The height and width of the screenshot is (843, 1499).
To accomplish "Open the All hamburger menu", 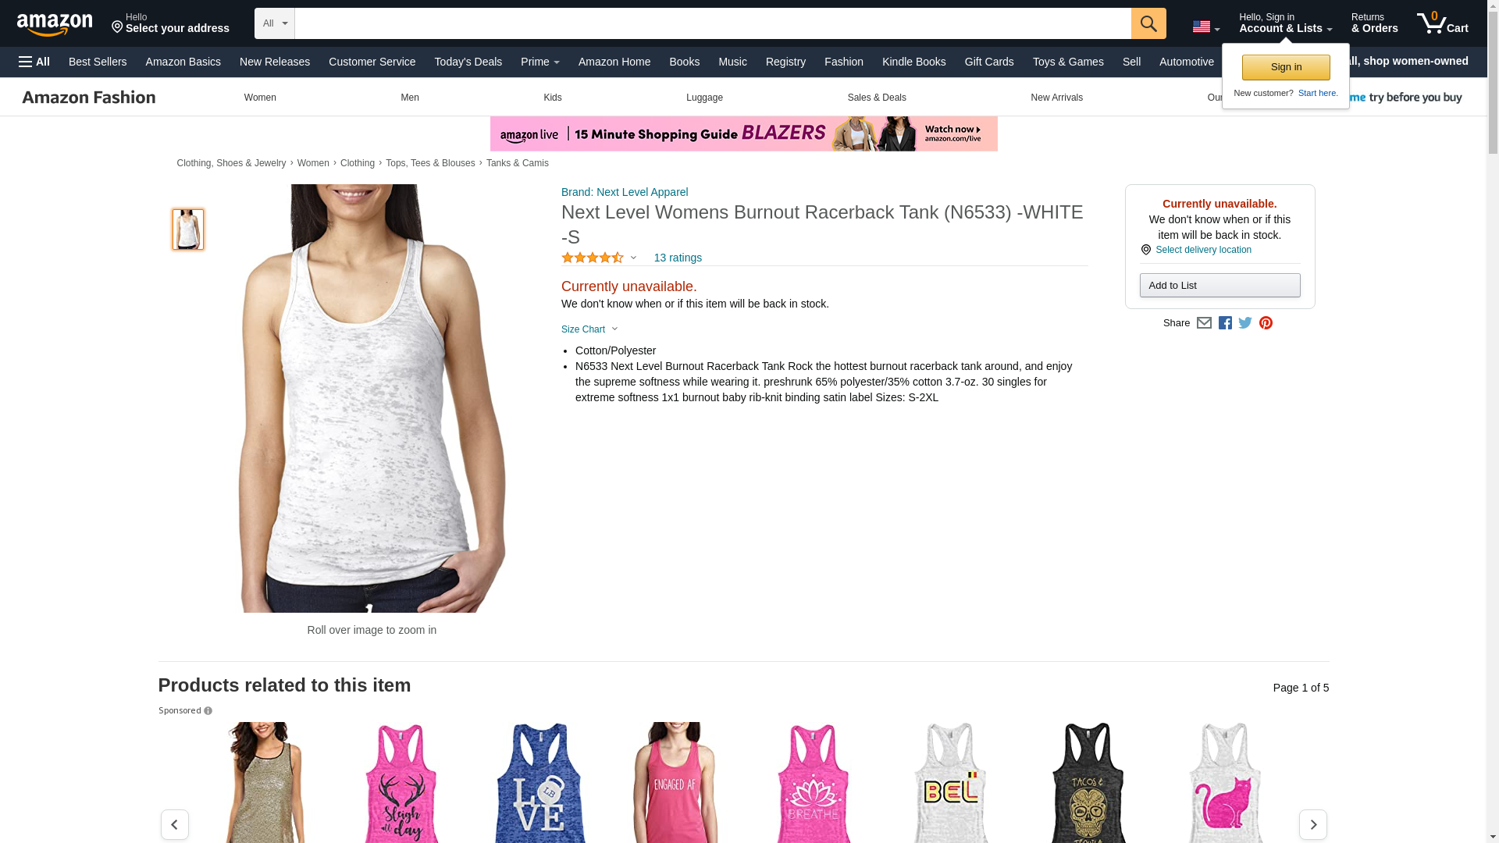I will pos(34,62).
